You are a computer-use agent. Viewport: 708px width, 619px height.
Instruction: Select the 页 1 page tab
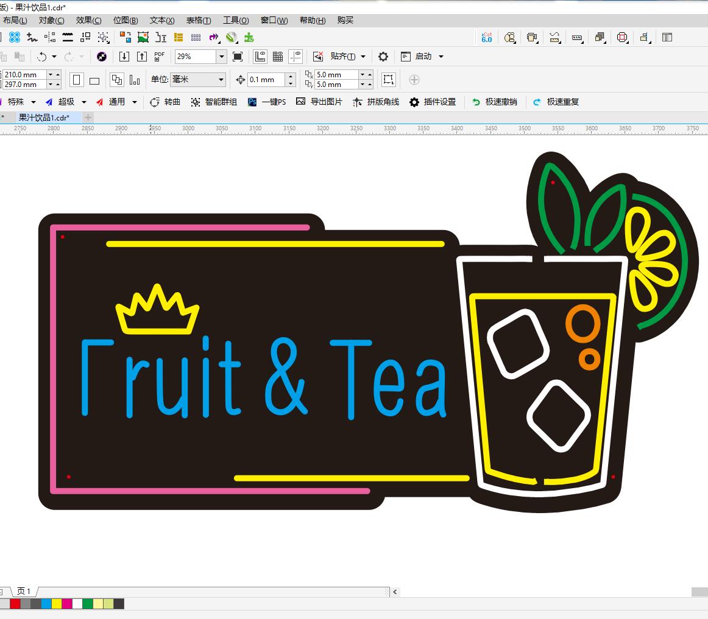[x=24, y=591]
